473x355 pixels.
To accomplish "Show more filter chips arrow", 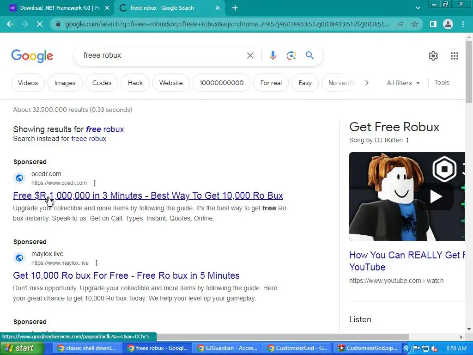I will (x=367, y=83).
